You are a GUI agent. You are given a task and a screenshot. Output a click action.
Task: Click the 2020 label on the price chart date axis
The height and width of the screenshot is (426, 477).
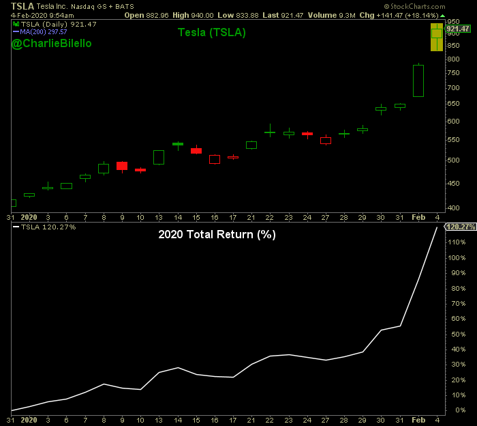(29, 217)
